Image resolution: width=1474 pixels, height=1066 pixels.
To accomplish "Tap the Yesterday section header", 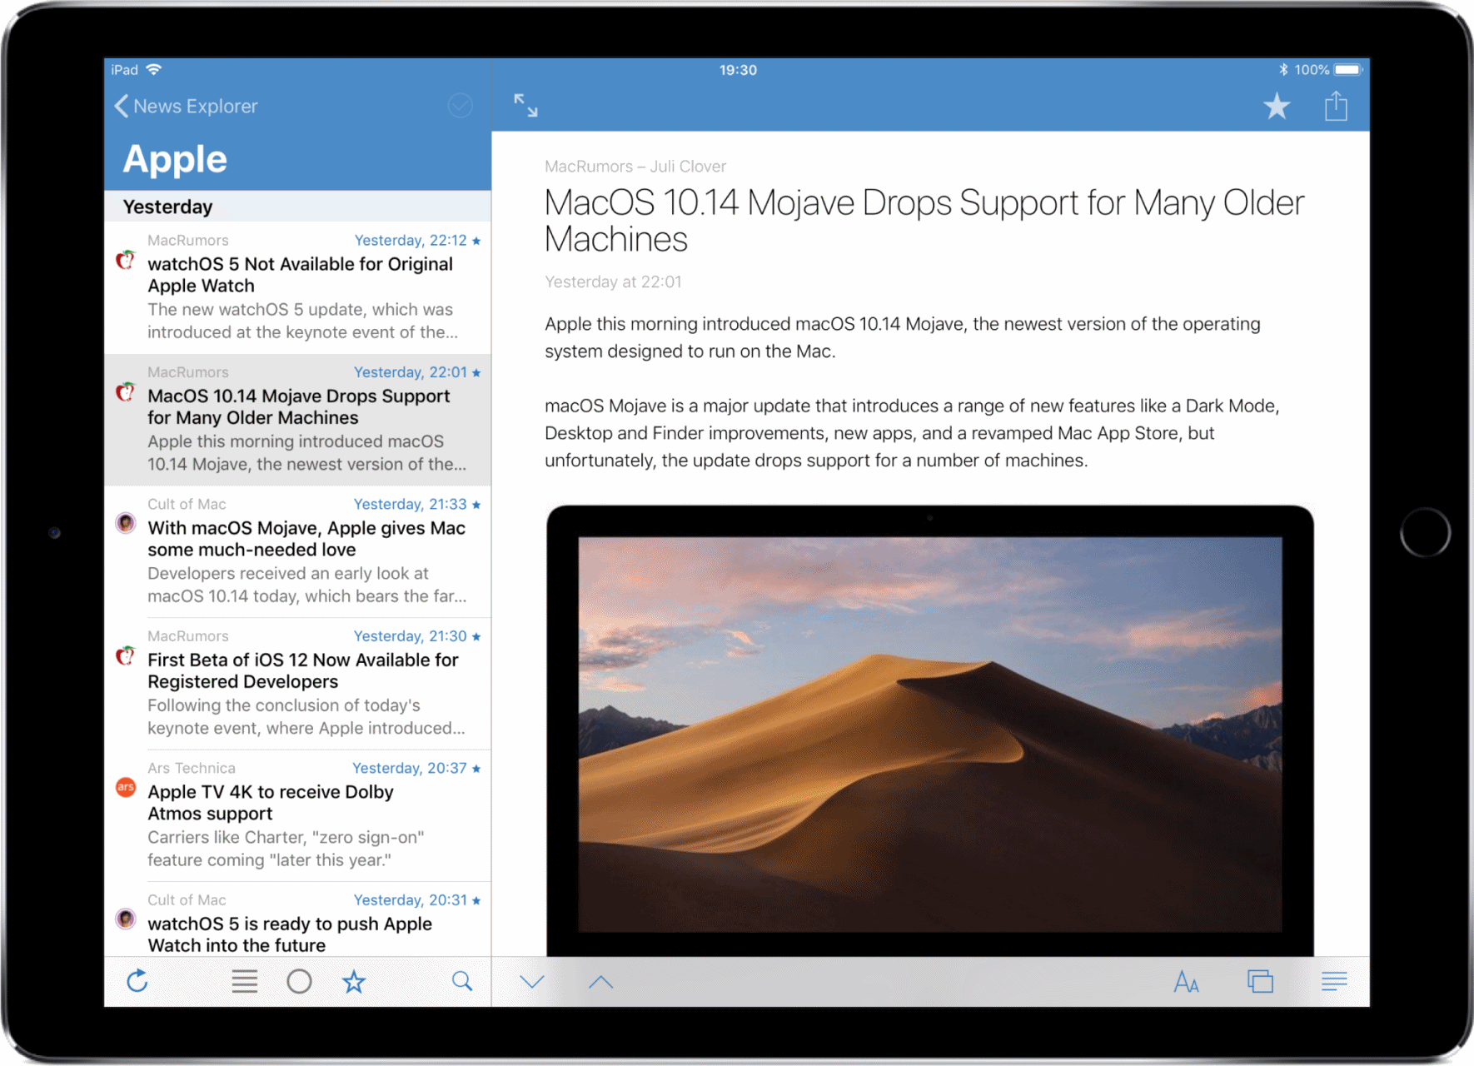I will click(297, 207).
